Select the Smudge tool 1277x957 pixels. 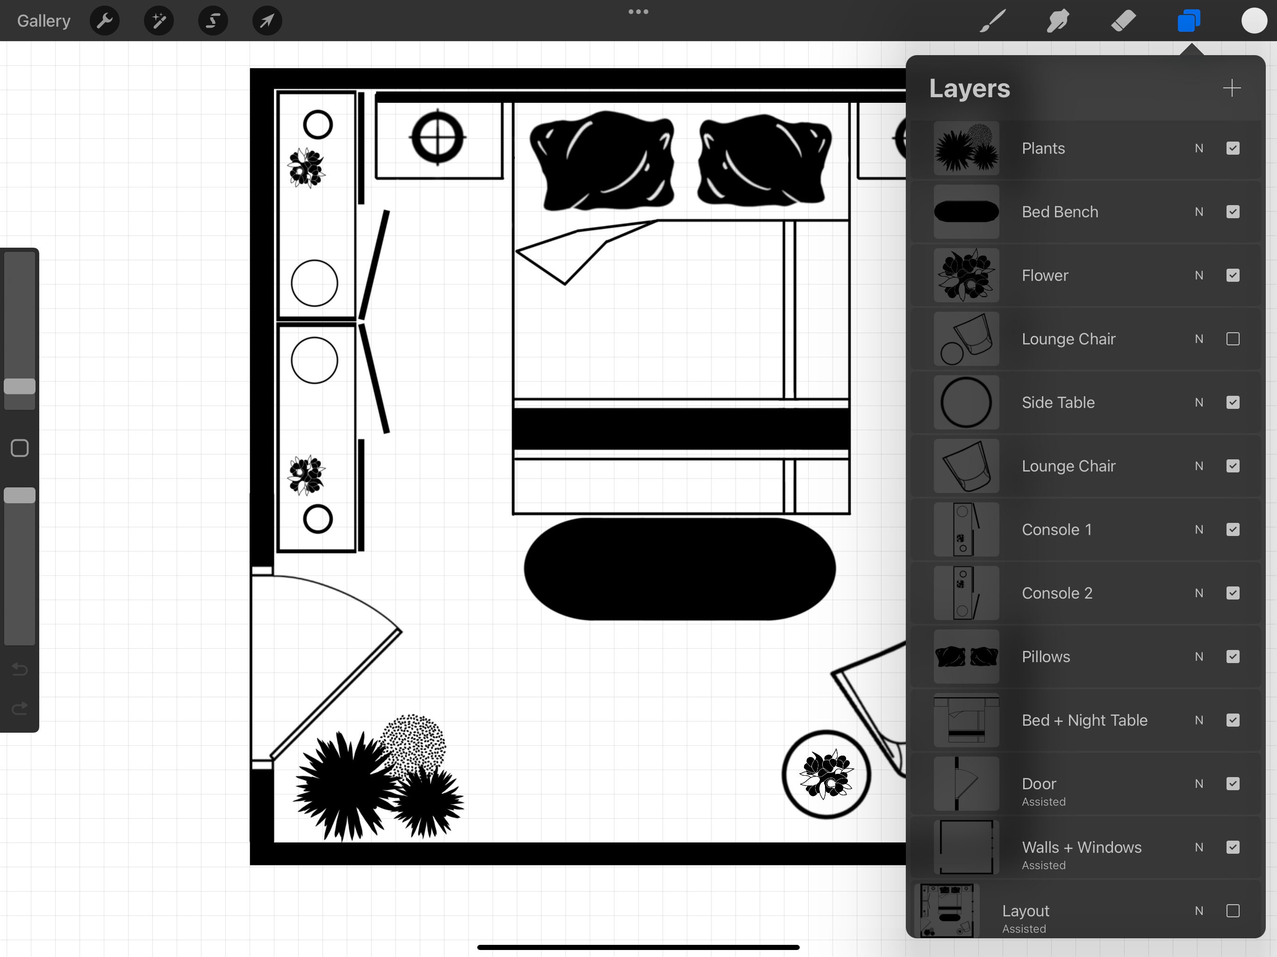1057,20
